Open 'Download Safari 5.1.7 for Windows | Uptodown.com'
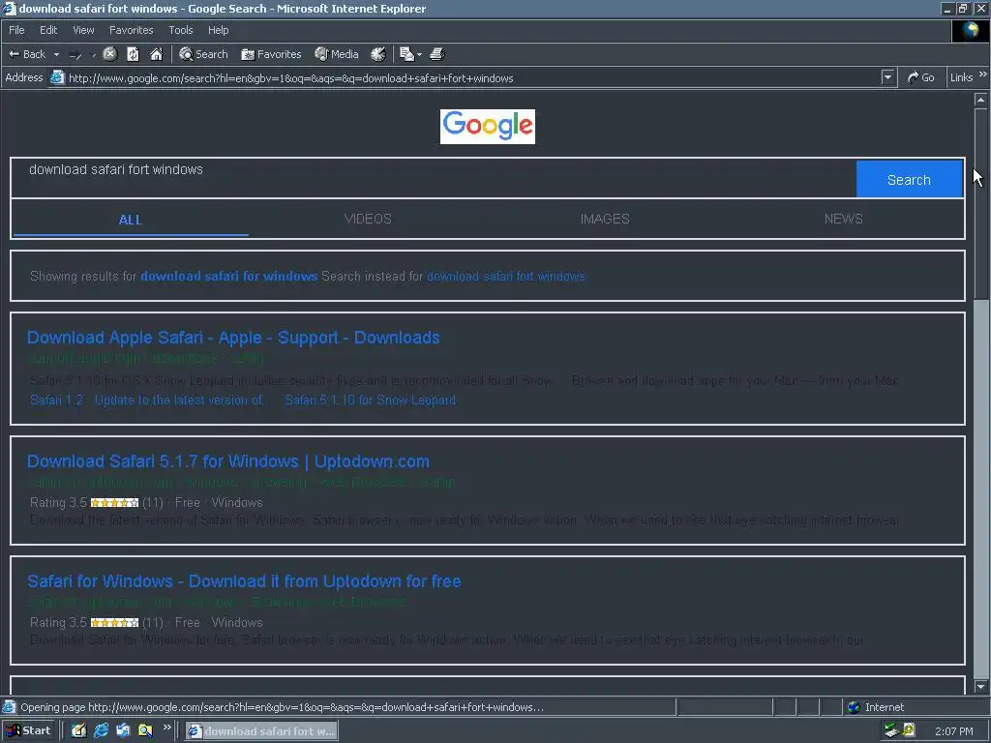This screenshot has height=743, width=991. coord(228,461)
